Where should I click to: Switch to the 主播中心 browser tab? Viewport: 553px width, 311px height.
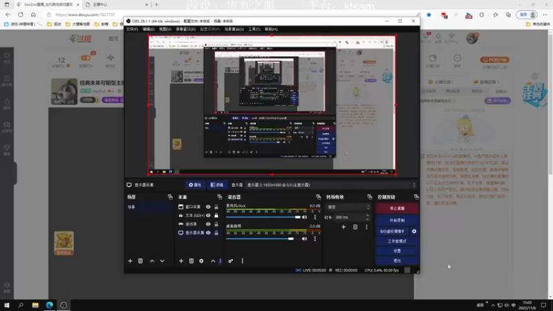coord(116,5)
